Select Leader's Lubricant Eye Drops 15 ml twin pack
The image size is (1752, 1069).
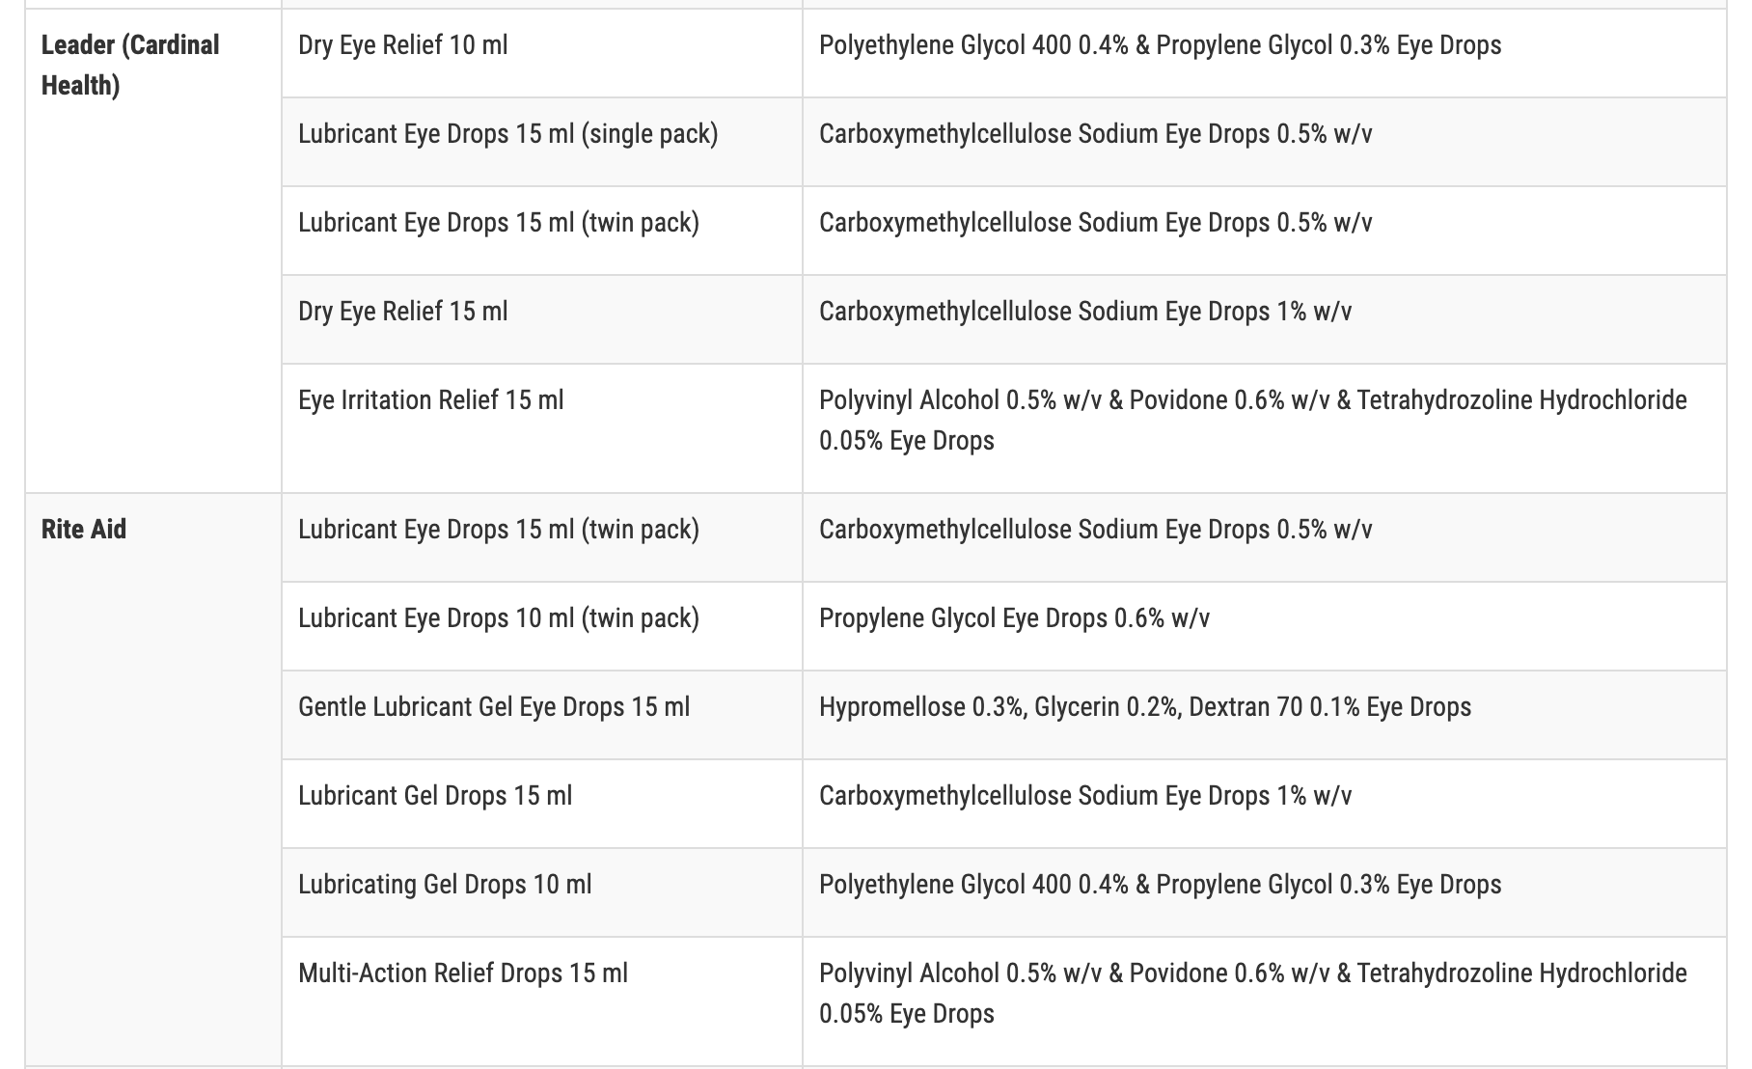pos(498,223)
